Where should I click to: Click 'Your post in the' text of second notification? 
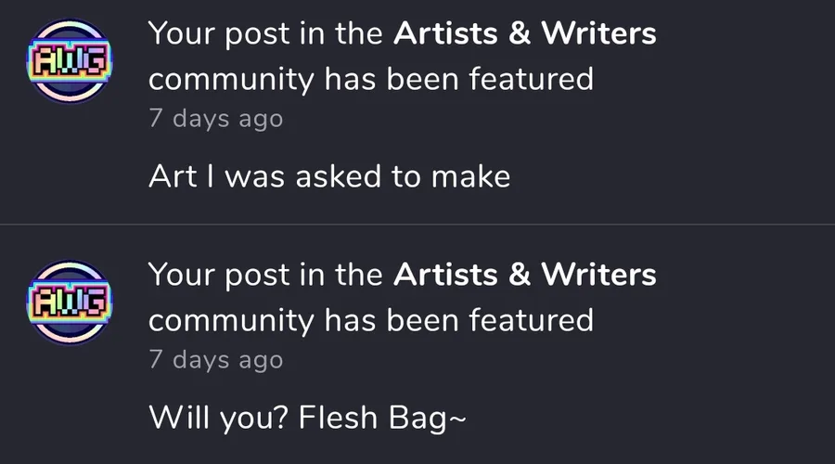265,276
